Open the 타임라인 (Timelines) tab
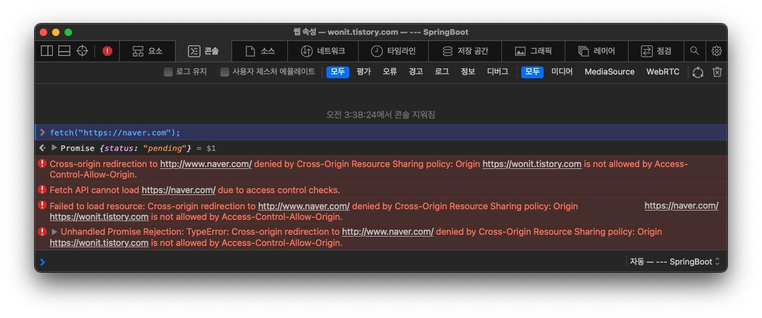The height and width of the screenshot is (318, 762). click(x=393, y=51)
